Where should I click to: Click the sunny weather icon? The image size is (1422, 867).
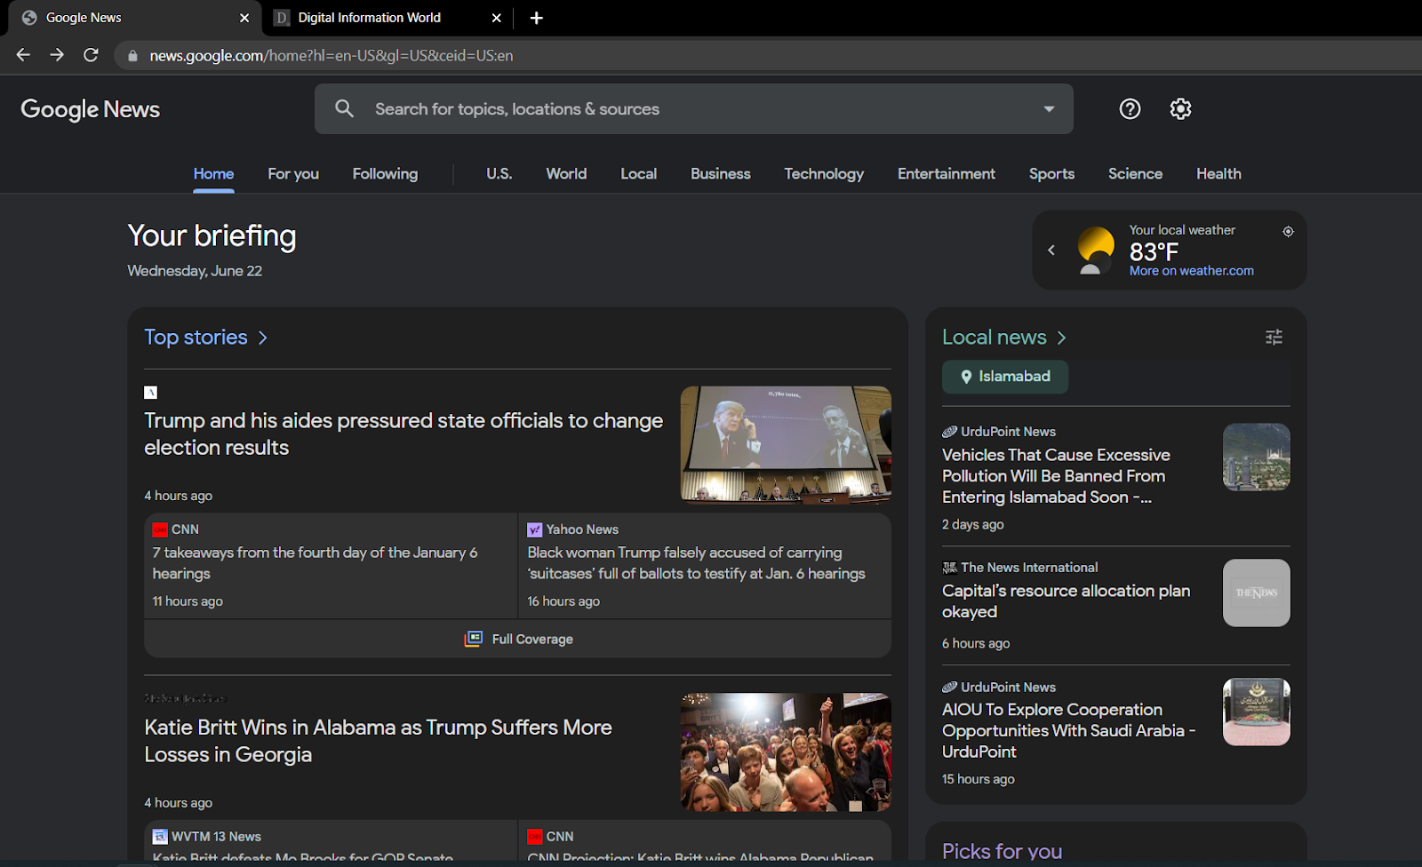pyautogui.click(x=1095, y=250)
